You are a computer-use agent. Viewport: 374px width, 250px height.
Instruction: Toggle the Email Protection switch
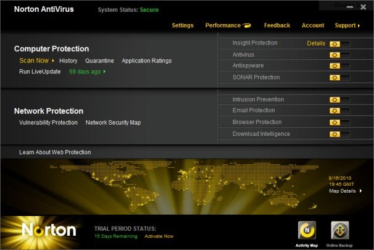[x=339, y=111]
